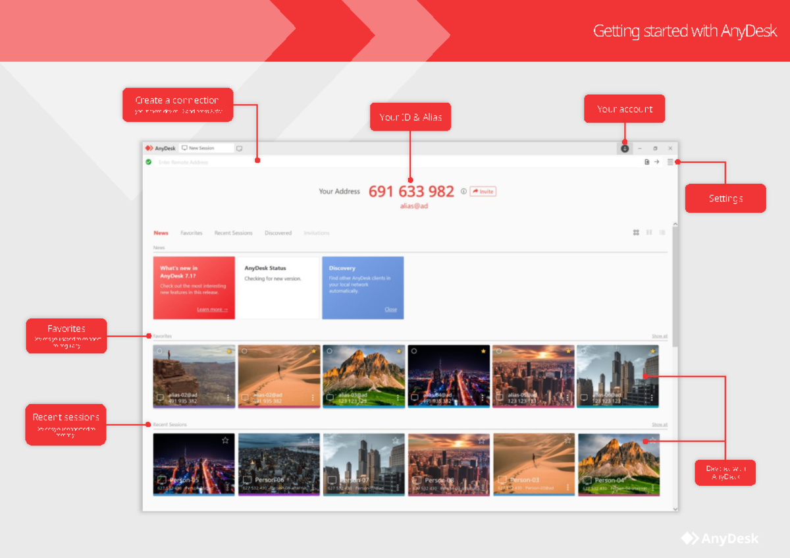Select the News tab
Screen dimensions: 790x558
click(161, 233)
